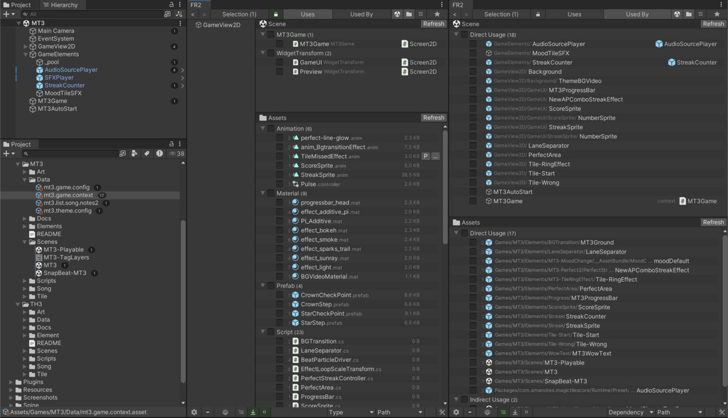Click the star icon in the left FR2 toolbar
Image resolution: width=728 pixels, height=418 pixels.
(437, 14)
